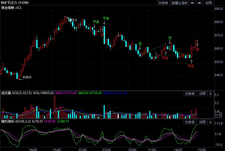
Task: Click the 638.0 low price marker
Action: tap(27, 77)
